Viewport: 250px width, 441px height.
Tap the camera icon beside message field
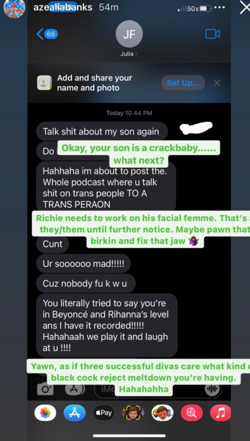click(x=45, y=389)
